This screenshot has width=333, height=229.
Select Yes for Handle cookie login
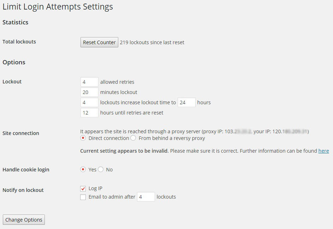83,170
